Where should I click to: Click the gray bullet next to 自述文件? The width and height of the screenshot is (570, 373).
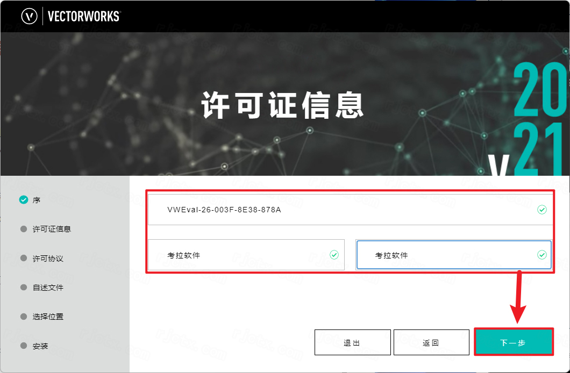pyautogui.click(x=23, y=288)
